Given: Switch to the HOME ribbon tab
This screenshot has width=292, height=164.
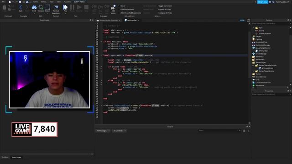Looking at the screenshot, I should tap(35, 2).
